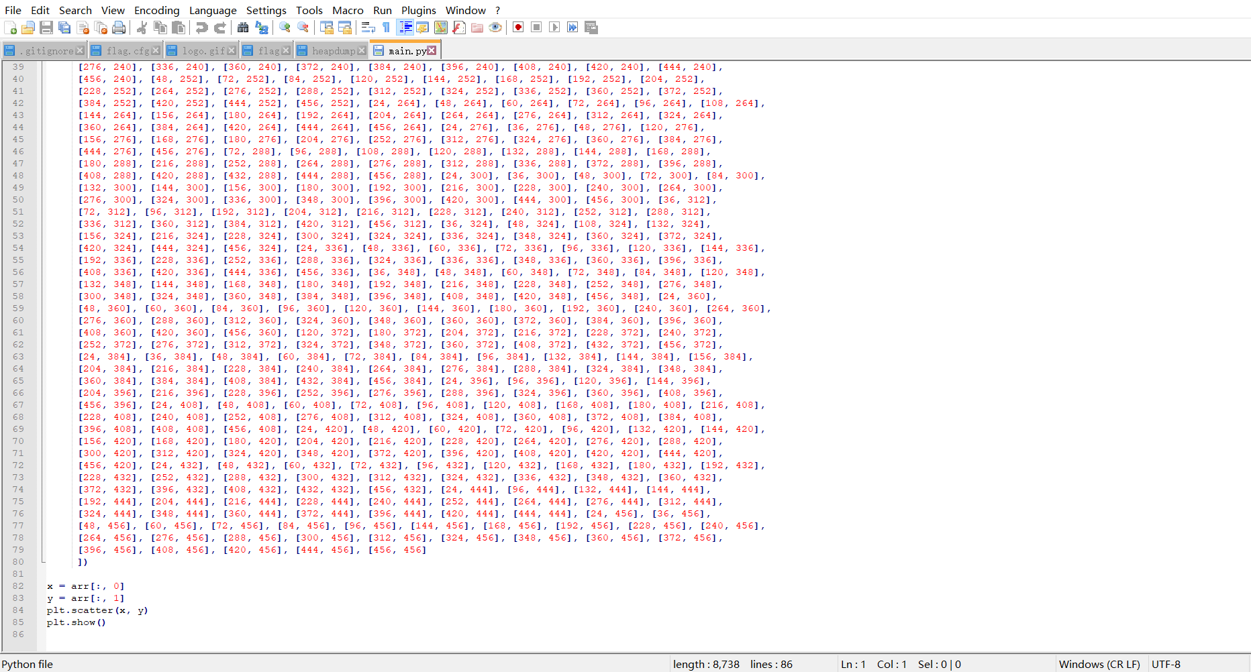Place cursor on plt.scatter(x, y) line

click(97, 610)
